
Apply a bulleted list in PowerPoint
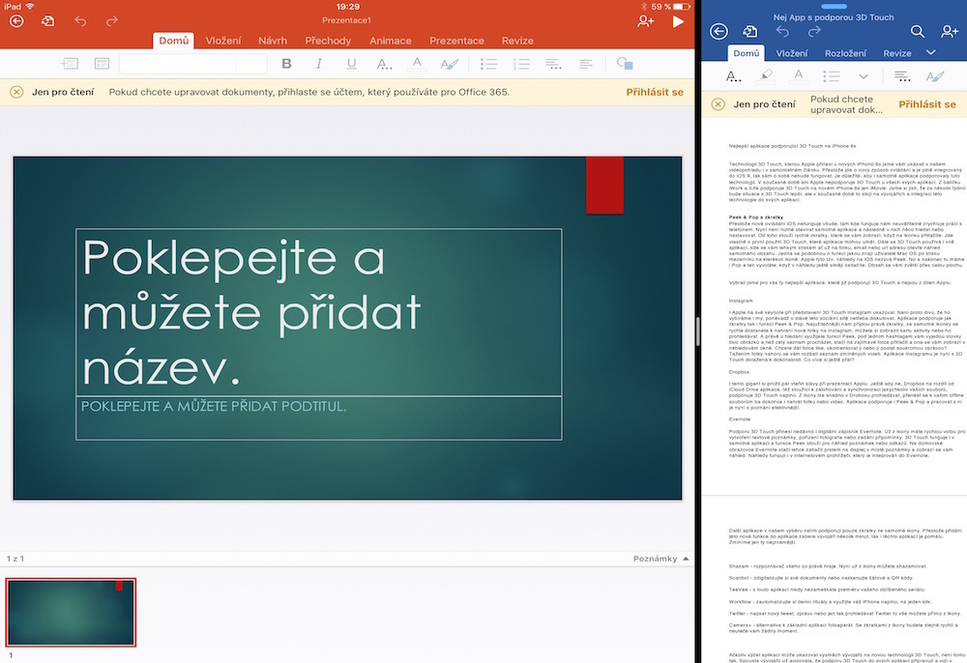[488, 62]
